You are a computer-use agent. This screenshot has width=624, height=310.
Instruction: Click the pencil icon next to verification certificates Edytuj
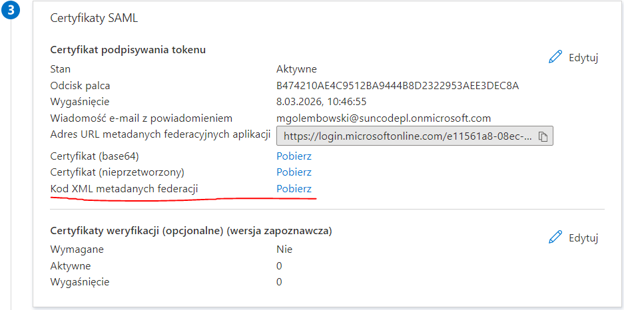click(555, 237)
